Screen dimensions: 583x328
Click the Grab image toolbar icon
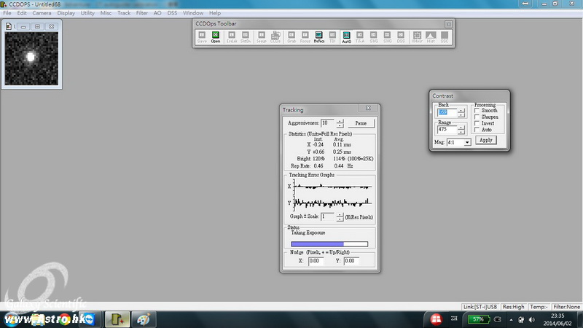291,37
